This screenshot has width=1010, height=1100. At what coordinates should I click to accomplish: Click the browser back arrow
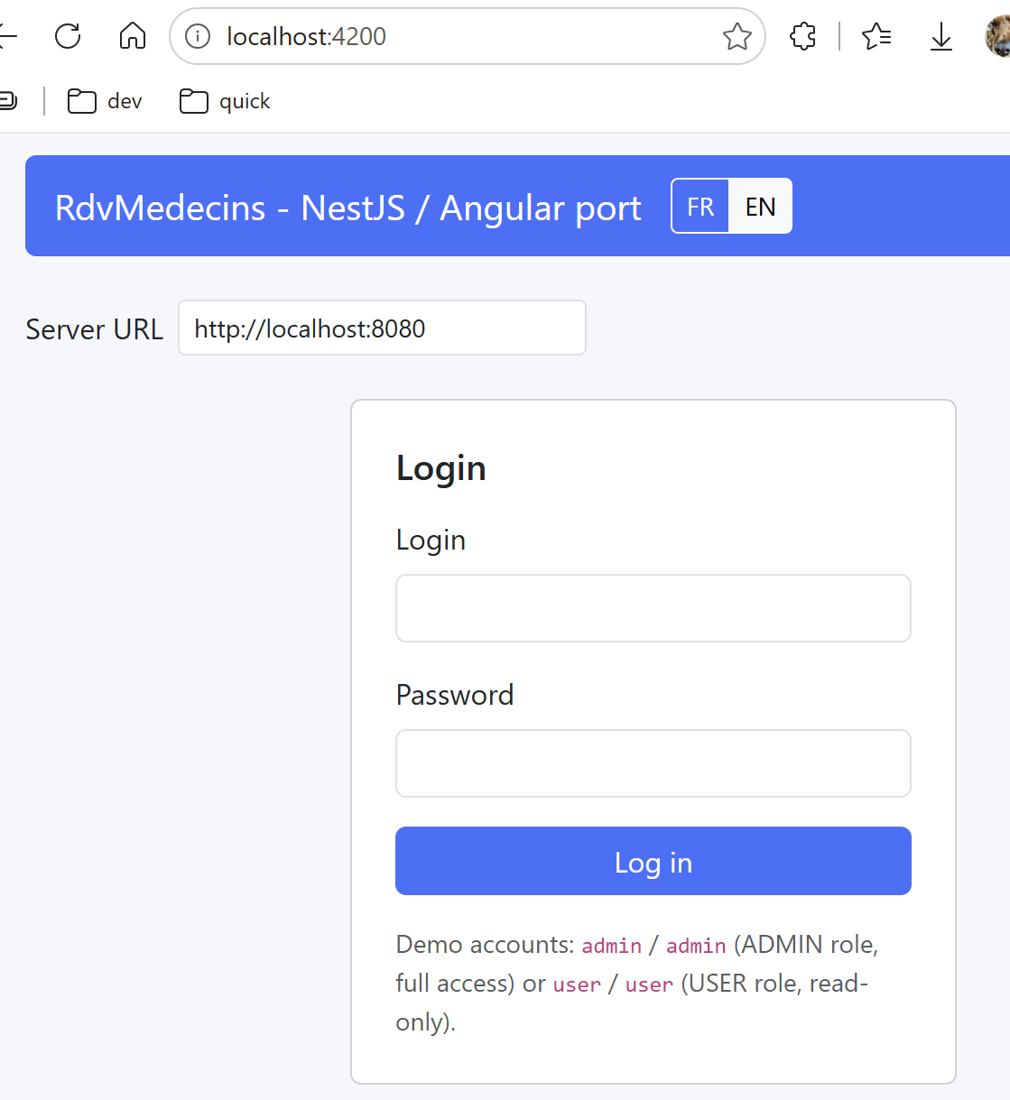point(7,36)
